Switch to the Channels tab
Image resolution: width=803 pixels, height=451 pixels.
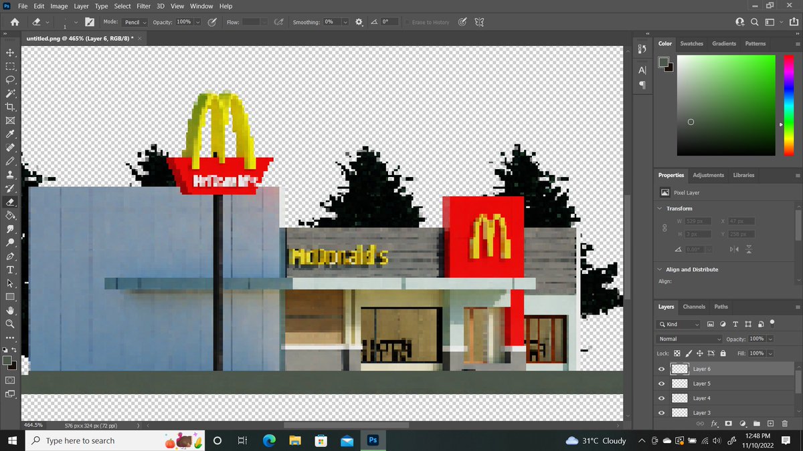(x=694, y=307)
